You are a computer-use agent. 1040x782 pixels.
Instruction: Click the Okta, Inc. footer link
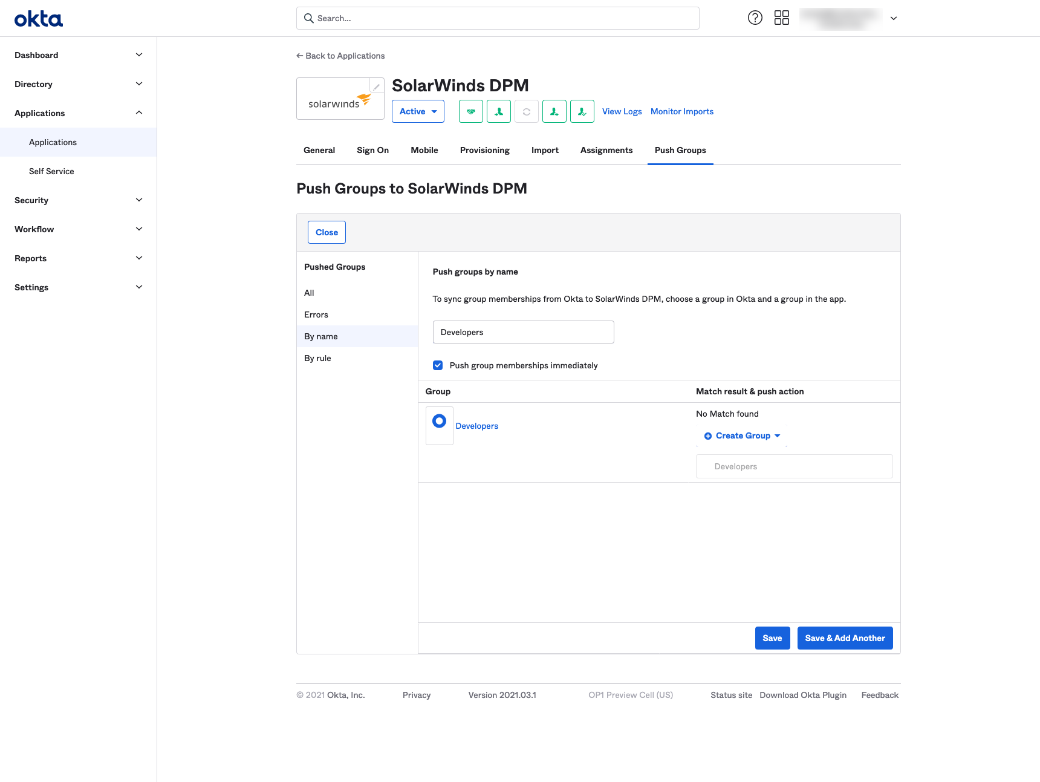[x=346, y=695]
